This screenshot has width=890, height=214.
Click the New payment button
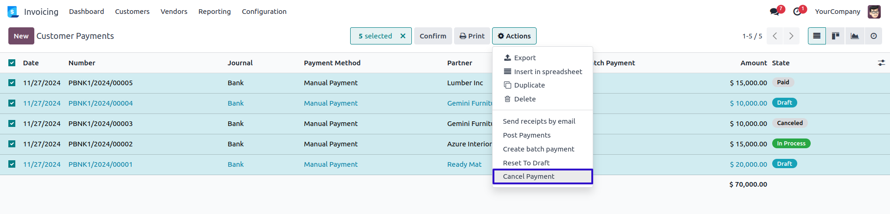point(21,36)
